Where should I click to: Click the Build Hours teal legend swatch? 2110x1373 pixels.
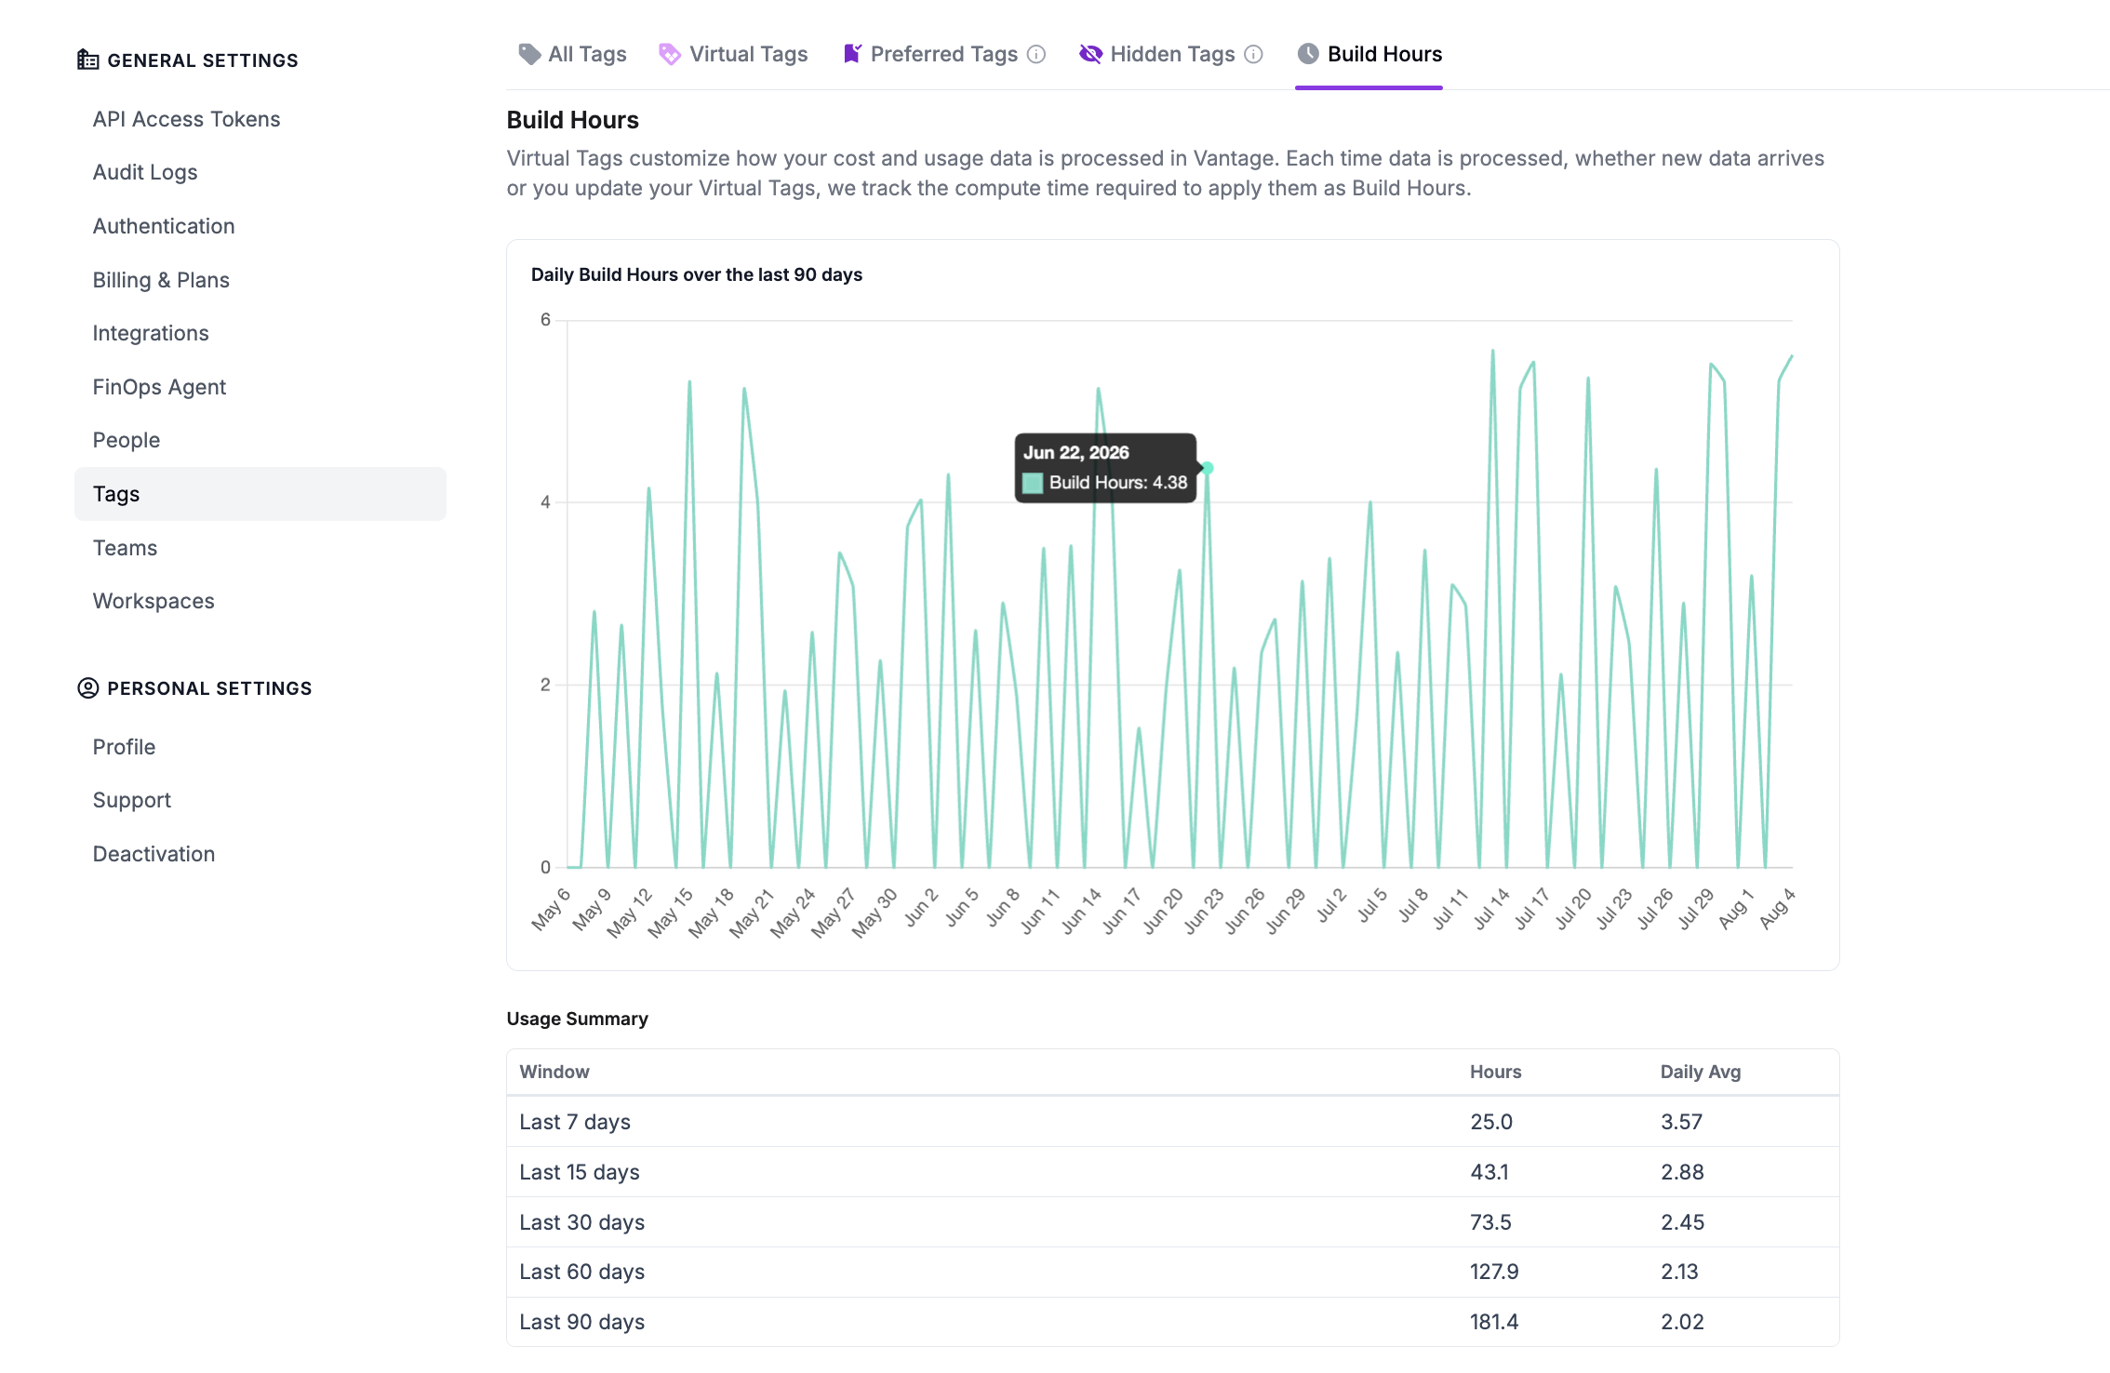1033,483
